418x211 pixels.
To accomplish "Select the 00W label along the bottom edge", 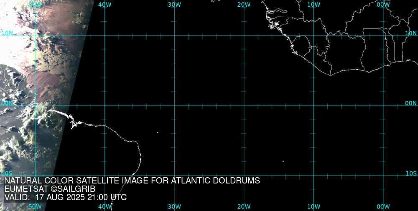I will pos(383,206).
